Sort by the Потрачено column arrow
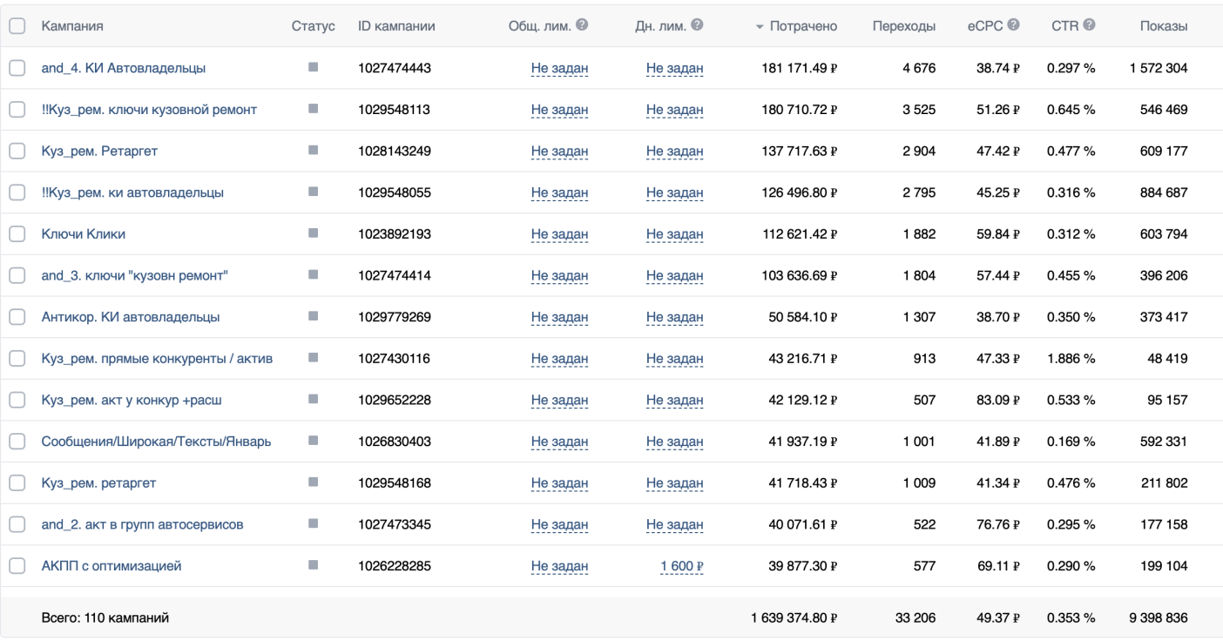Screen dimensions: 1223x641 click(760, 27)
